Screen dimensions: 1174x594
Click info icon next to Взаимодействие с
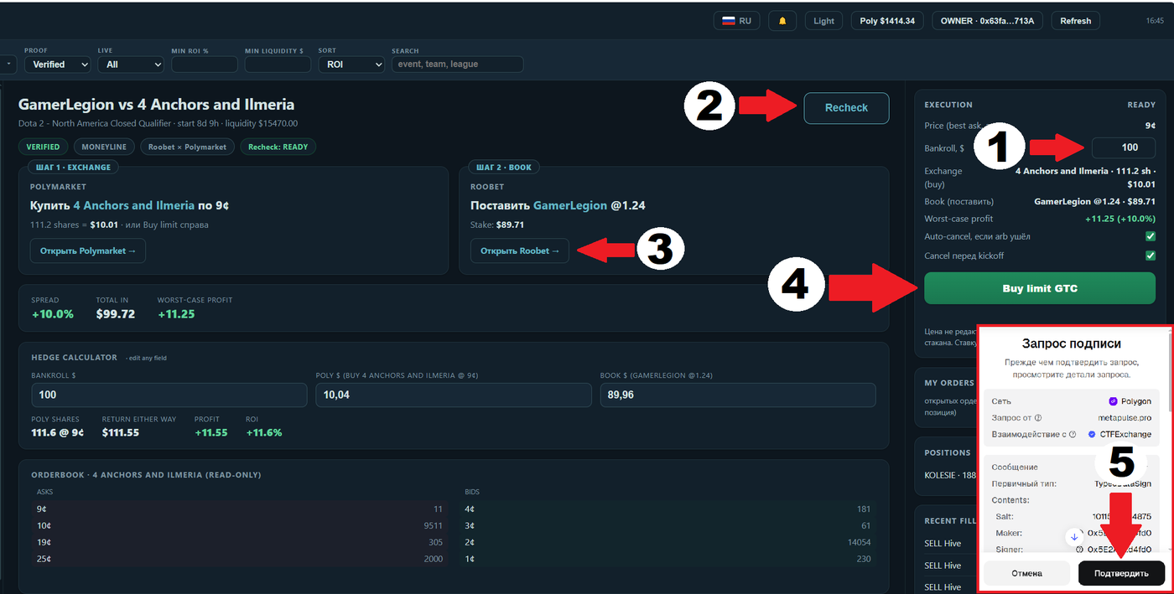click(1073, 434)
